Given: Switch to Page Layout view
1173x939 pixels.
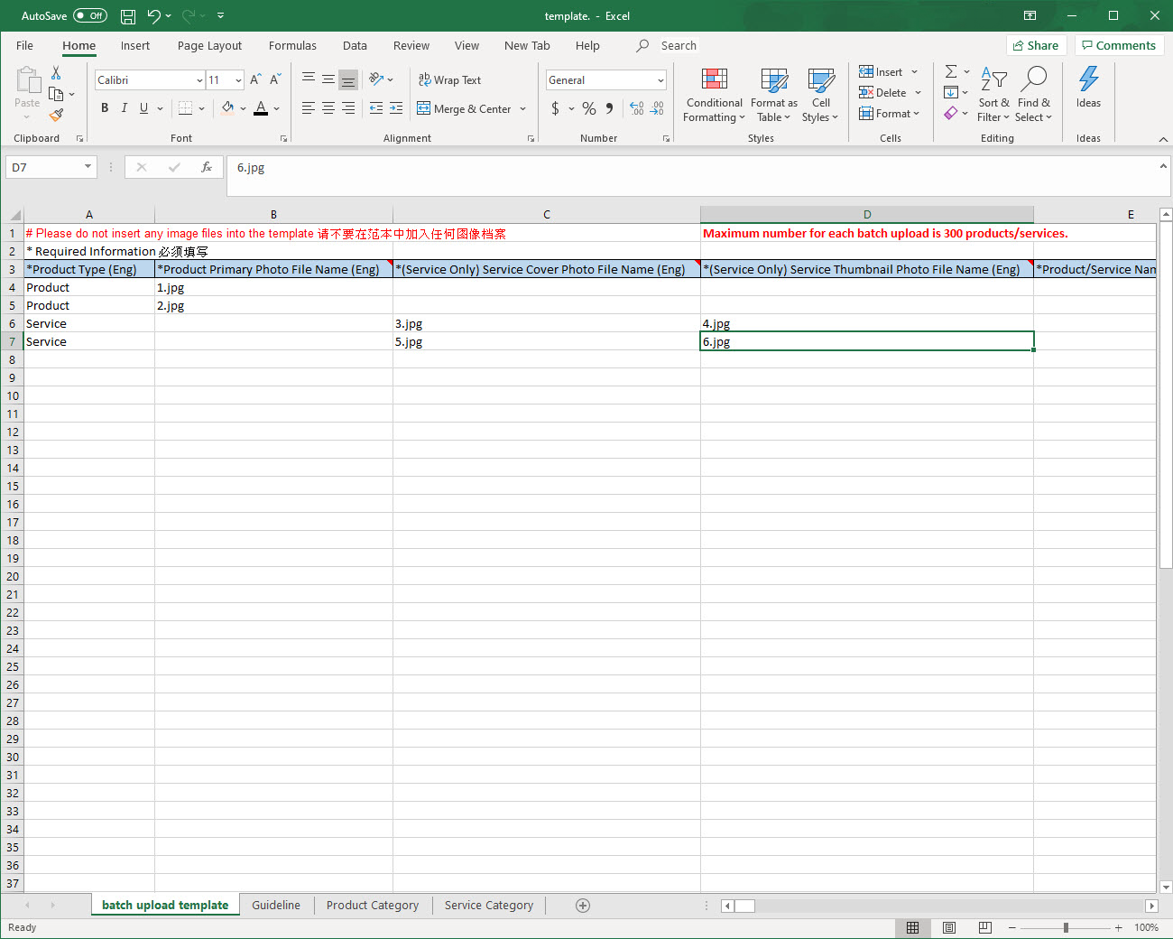Looking at the screenshot, I should tap(948, 927).
